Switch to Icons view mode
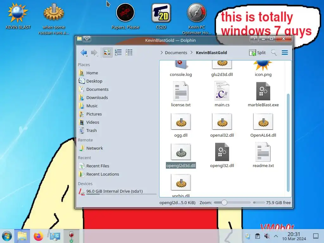The height and width of the screenshot is (243, 324). pos(107,53)
